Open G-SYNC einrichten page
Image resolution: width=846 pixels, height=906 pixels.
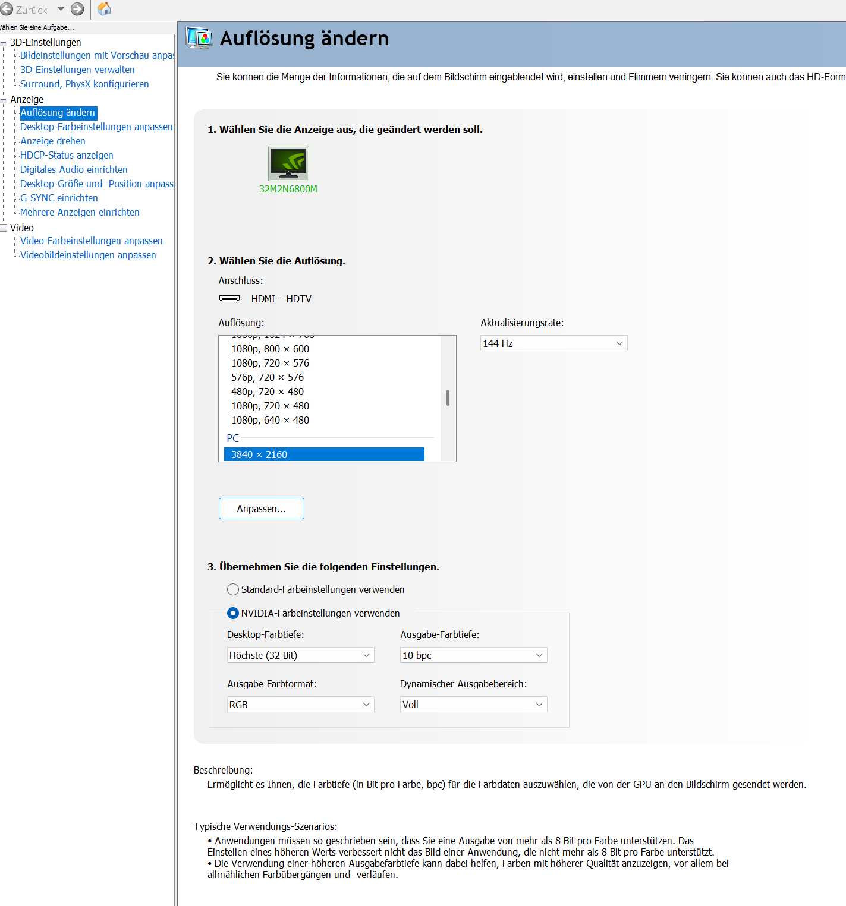[x=58, y=198]
